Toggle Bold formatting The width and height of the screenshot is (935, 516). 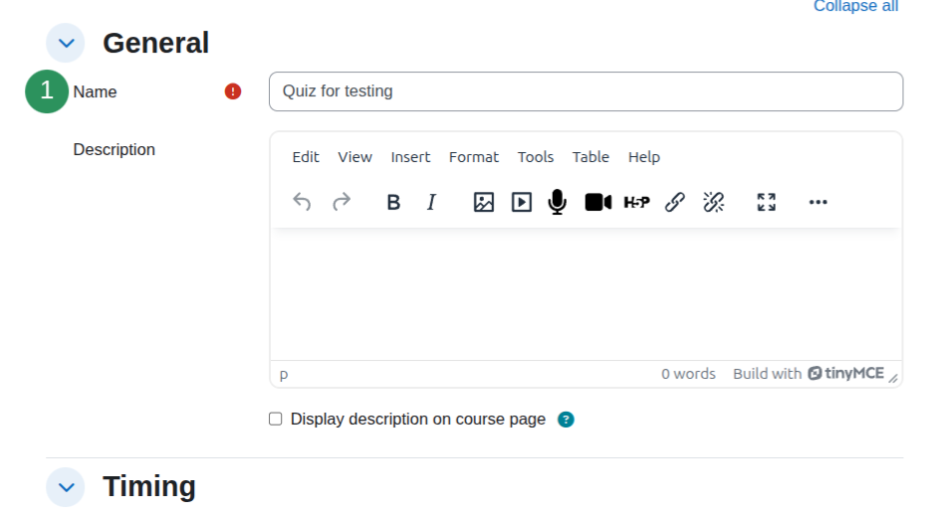click(x=393, y=203)
